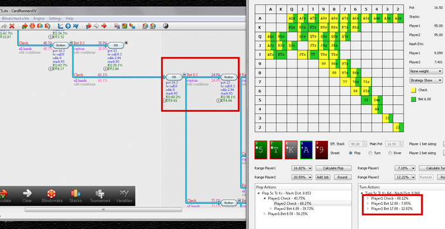The width and height of the screenshot is (445, 229).
Task: Click the Add Job button
Action: click(x=323, y=177)
